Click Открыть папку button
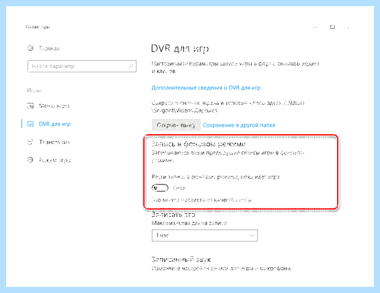The image size is (380, 293). pos(176,125)
